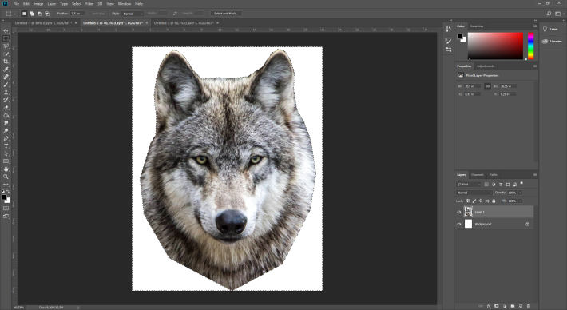Screen dimensions: 567x310
Task: Select the Move tool
Action: 6,30
